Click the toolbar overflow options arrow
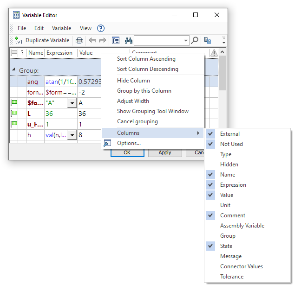301x291 pixels. tap(224, 40)
